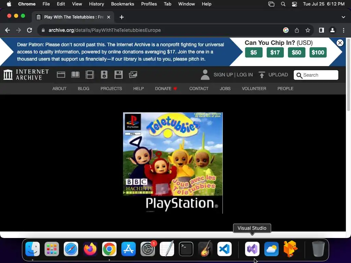The height and width of the screenshot is (263, 351).
Task: Open Firefox from the Dock
Action: (x=90, y=249)
